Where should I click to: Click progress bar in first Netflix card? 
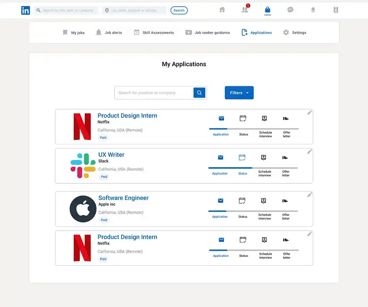click(x=254, y=129)
